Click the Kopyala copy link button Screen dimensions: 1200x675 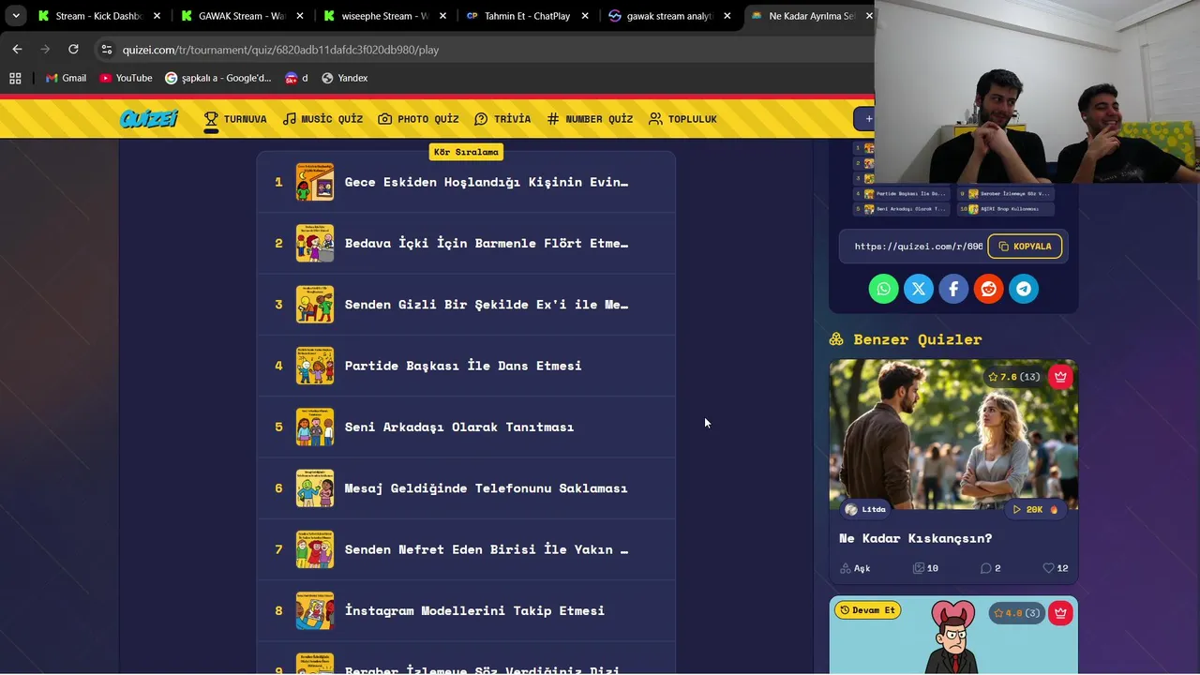click(1025, 247)
